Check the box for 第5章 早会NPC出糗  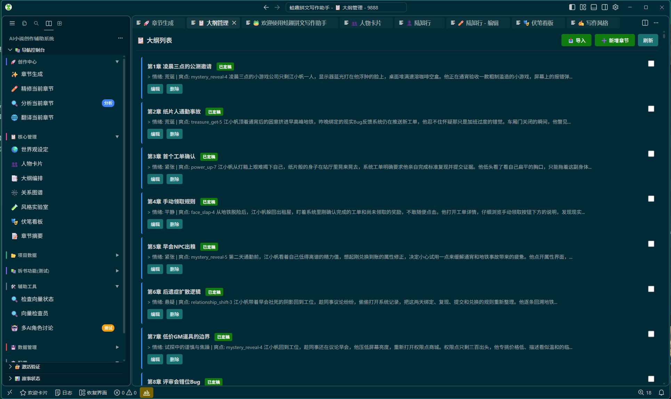tap(651, 244)
